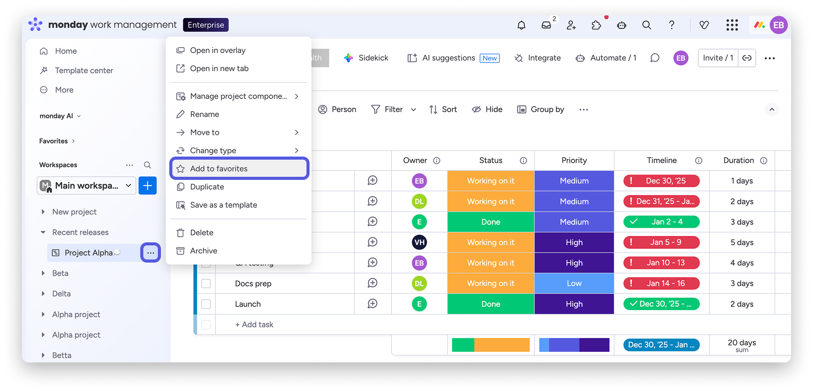
Task: Open the inbox tray icon
Action: tap(546, 25)
